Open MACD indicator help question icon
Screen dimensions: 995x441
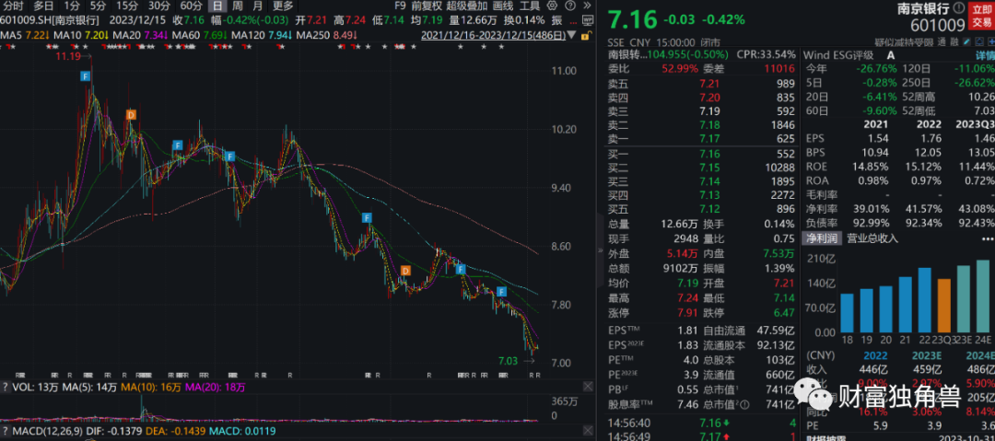6,432
